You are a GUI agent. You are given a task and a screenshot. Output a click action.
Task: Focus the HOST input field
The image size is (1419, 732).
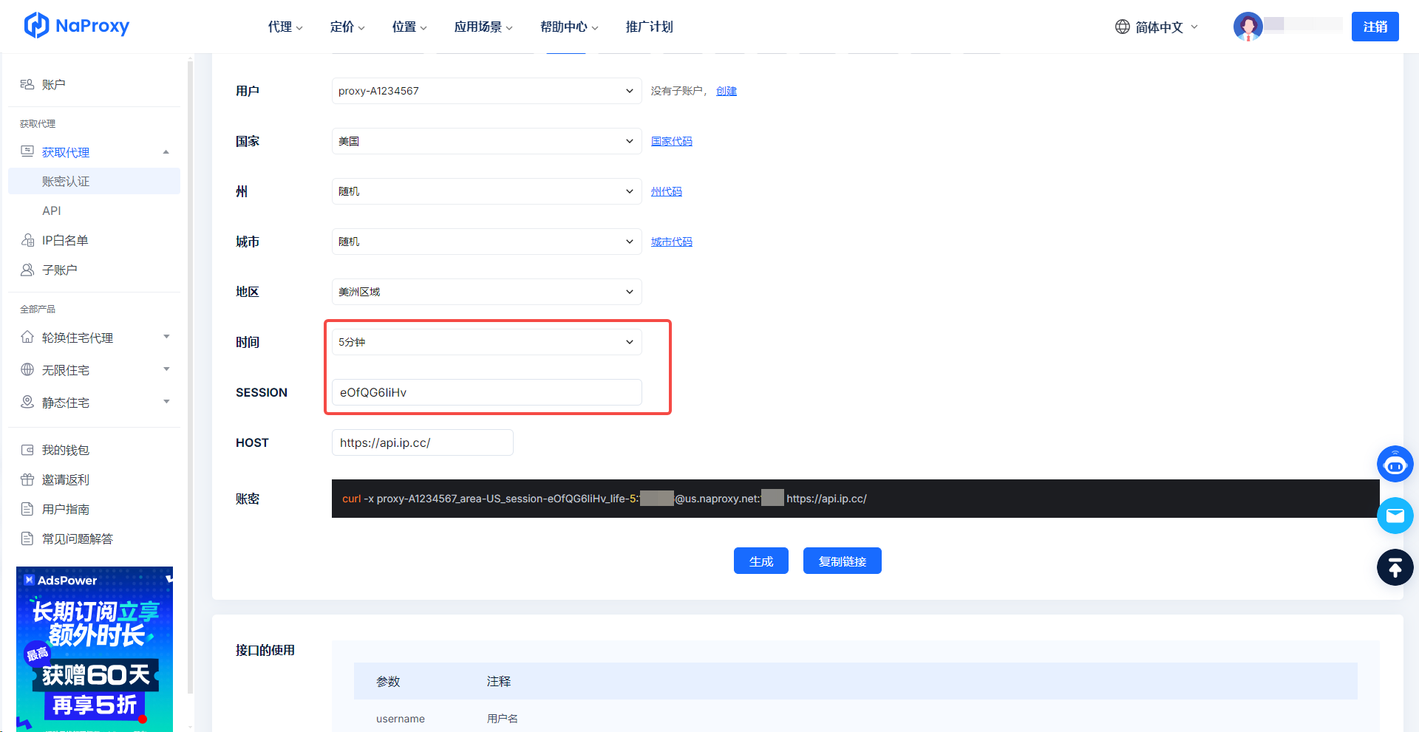coord(422,442)
